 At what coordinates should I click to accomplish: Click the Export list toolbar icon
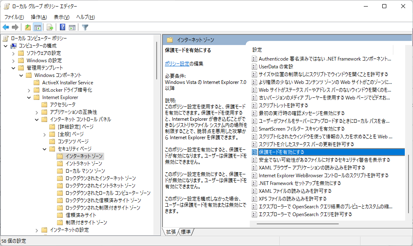50,27
